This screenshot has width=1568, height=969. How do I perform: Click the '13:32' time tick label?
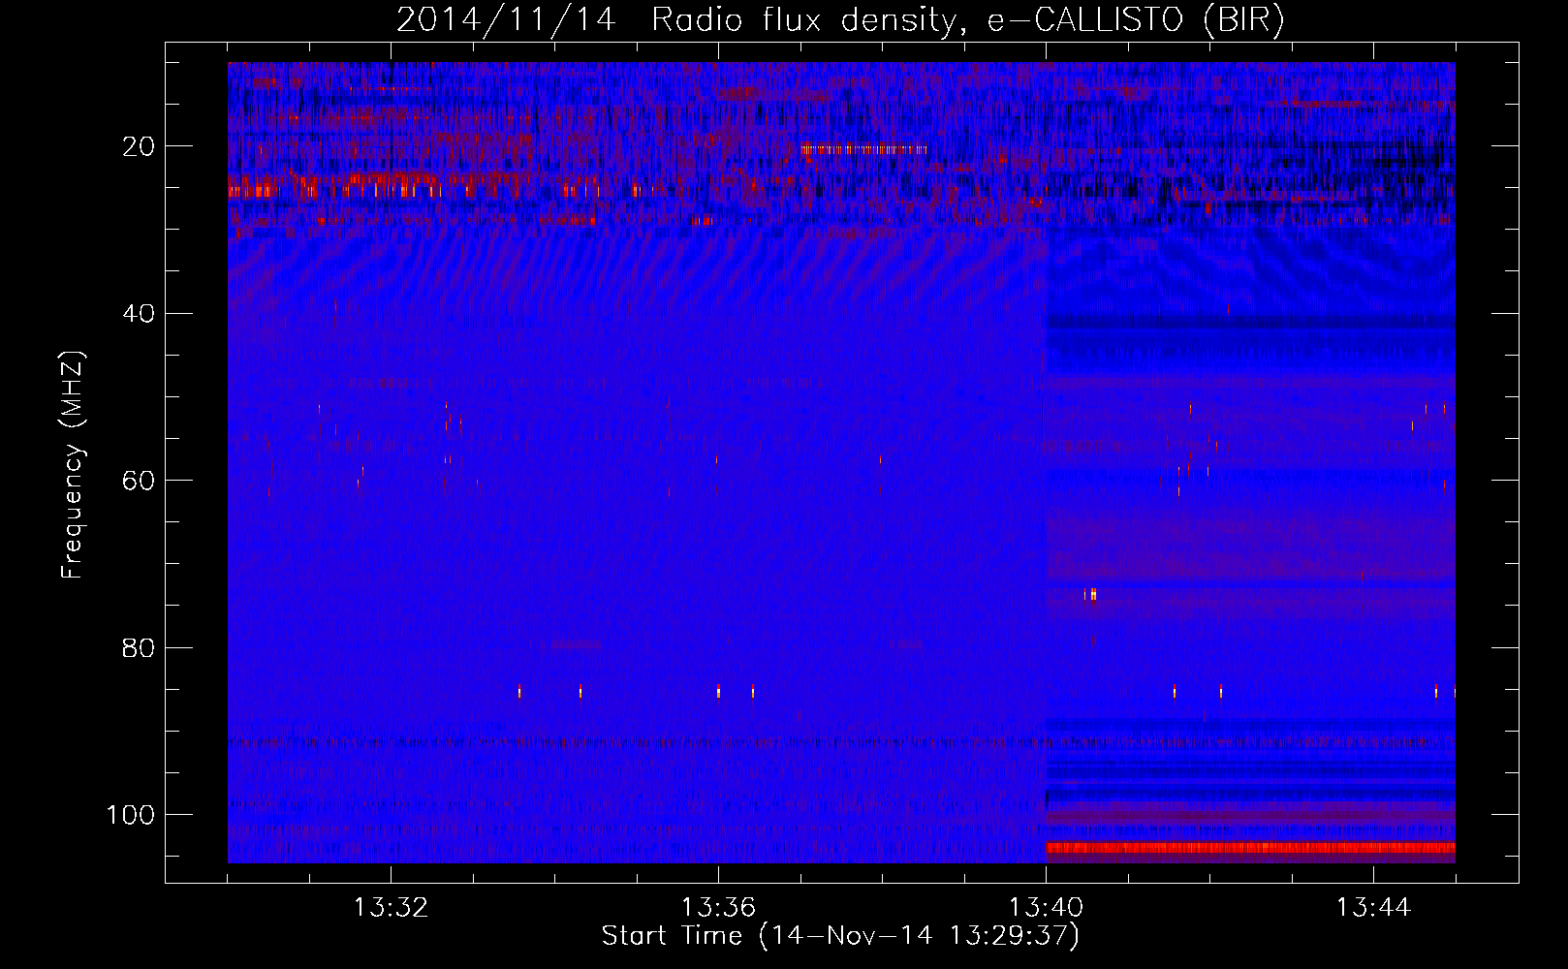(x=391, y=908)
